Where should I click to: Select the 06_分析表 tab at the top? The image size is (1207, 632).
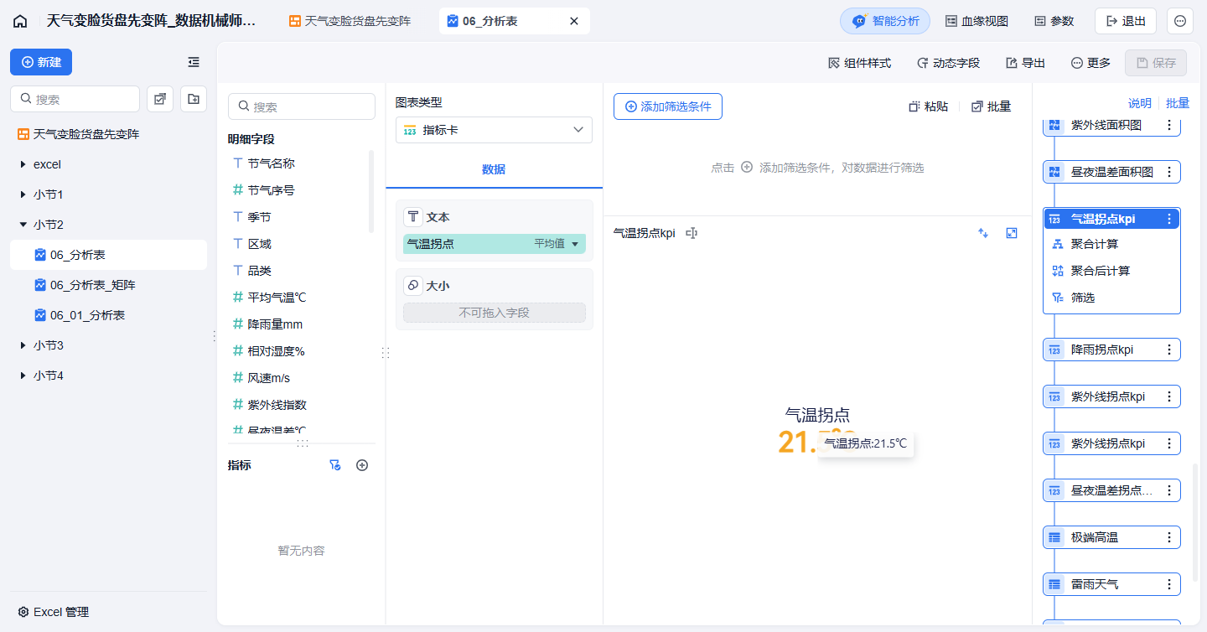tap(515, 21)
